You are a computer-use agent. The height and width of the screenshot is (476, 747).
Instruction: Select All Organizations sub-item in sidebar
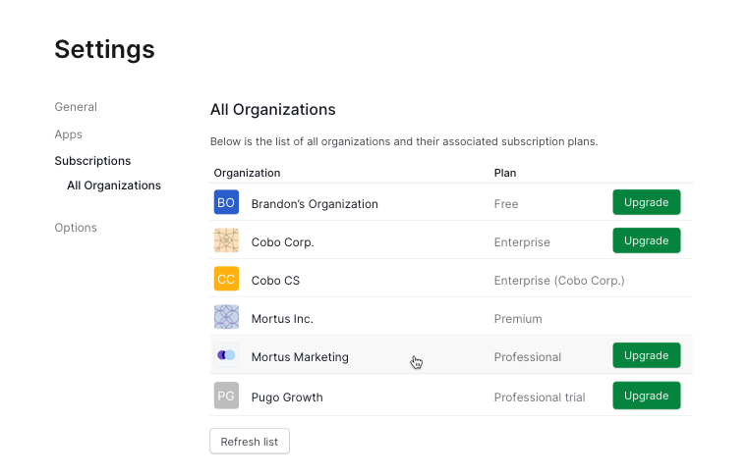click(x=114, y=185)
